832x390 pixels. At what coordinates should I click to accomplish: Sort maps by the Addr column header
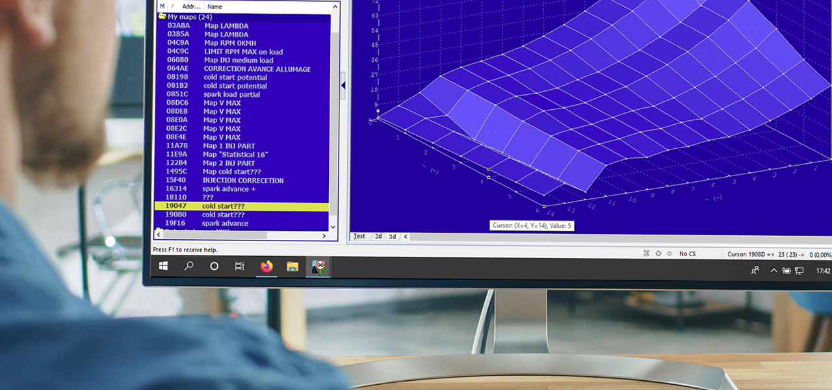(x=191, y=6)
